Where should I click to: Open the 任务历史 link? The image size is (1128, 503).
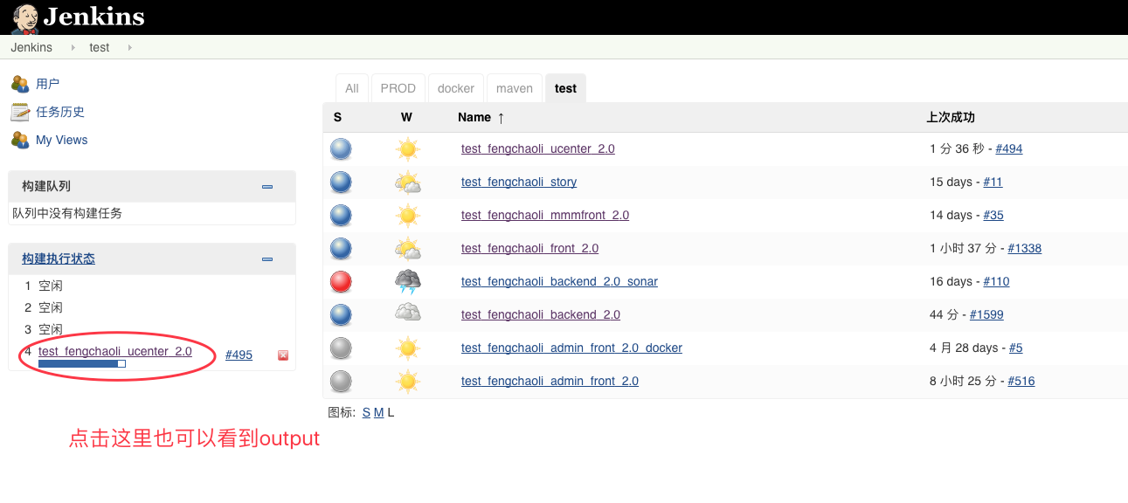coord(60,112)
